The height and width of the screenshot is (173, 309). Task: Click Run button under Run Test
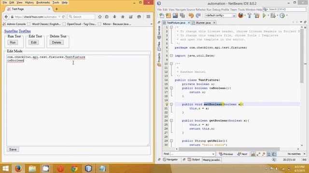[x=13, y=42]
